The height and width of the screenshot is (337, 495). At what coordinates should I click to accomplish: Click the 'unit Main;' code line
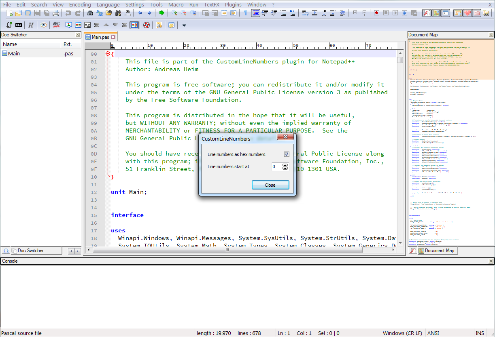point(129,192)
